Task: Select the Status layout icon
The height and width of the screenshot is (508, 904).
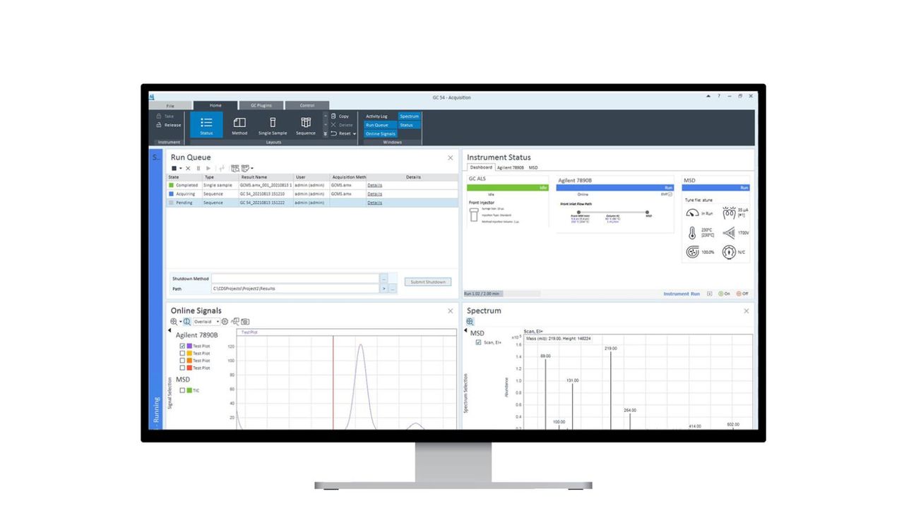Action: 206,125
